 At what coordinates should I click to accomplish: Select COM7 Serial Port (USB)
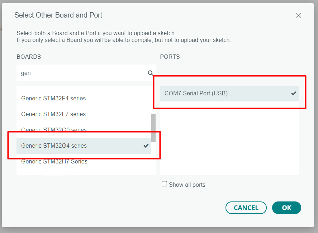pos(196,94)
